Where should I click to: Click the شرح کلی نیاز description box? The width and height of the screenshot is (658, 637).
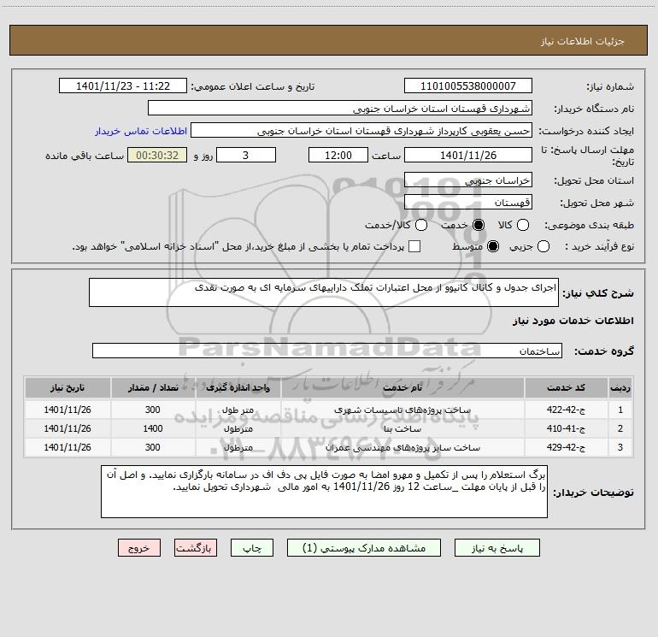pos(324,292)
